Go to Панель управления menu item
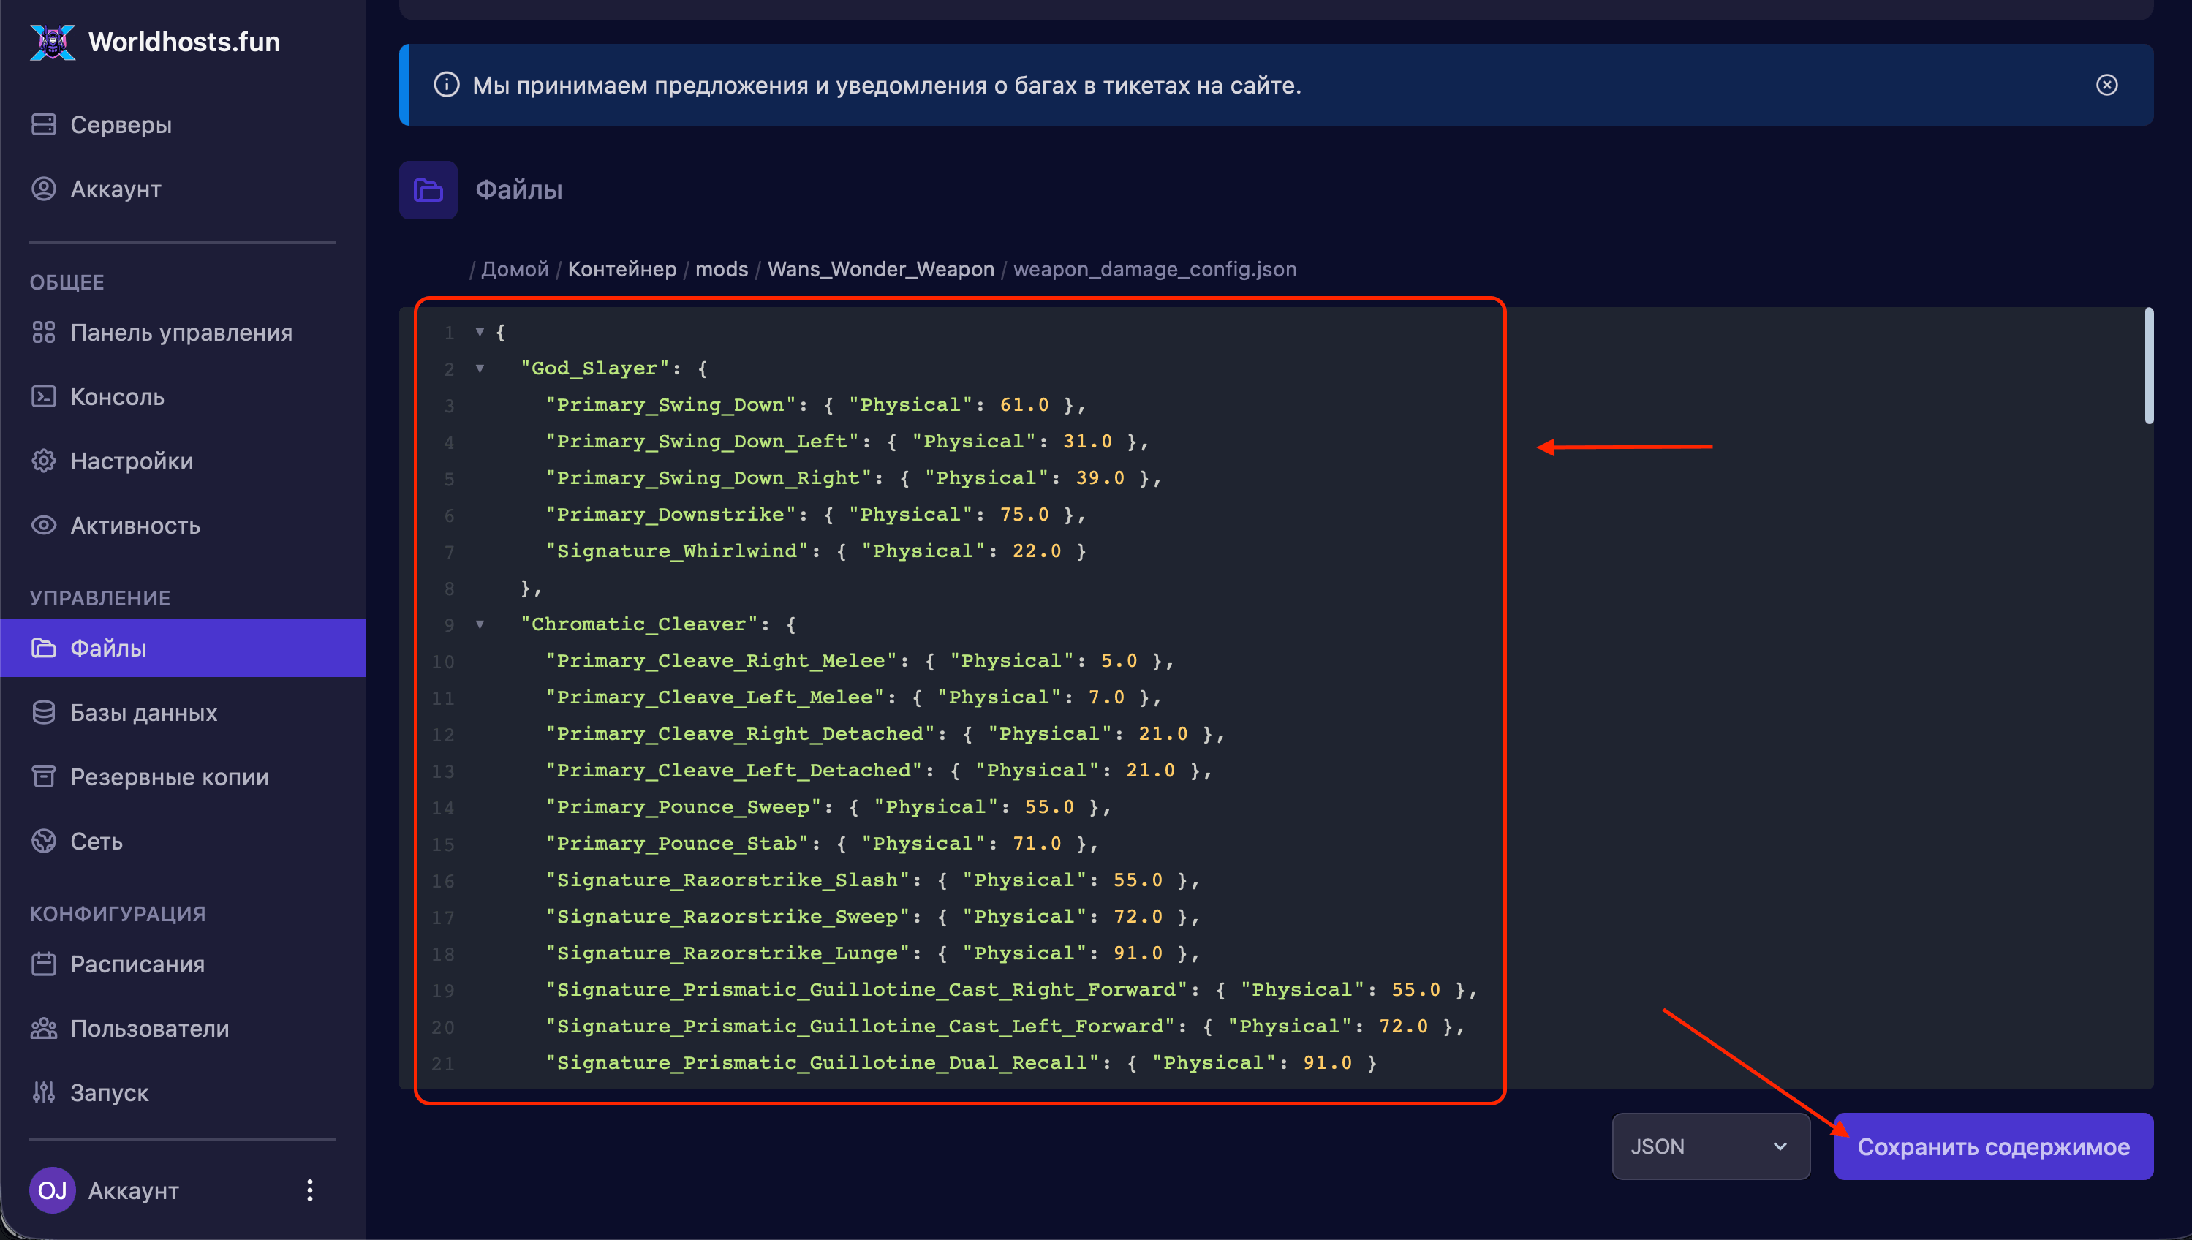Viewport: 2192px width, 1240px height. pyautogui.click(x=181, y=332)
